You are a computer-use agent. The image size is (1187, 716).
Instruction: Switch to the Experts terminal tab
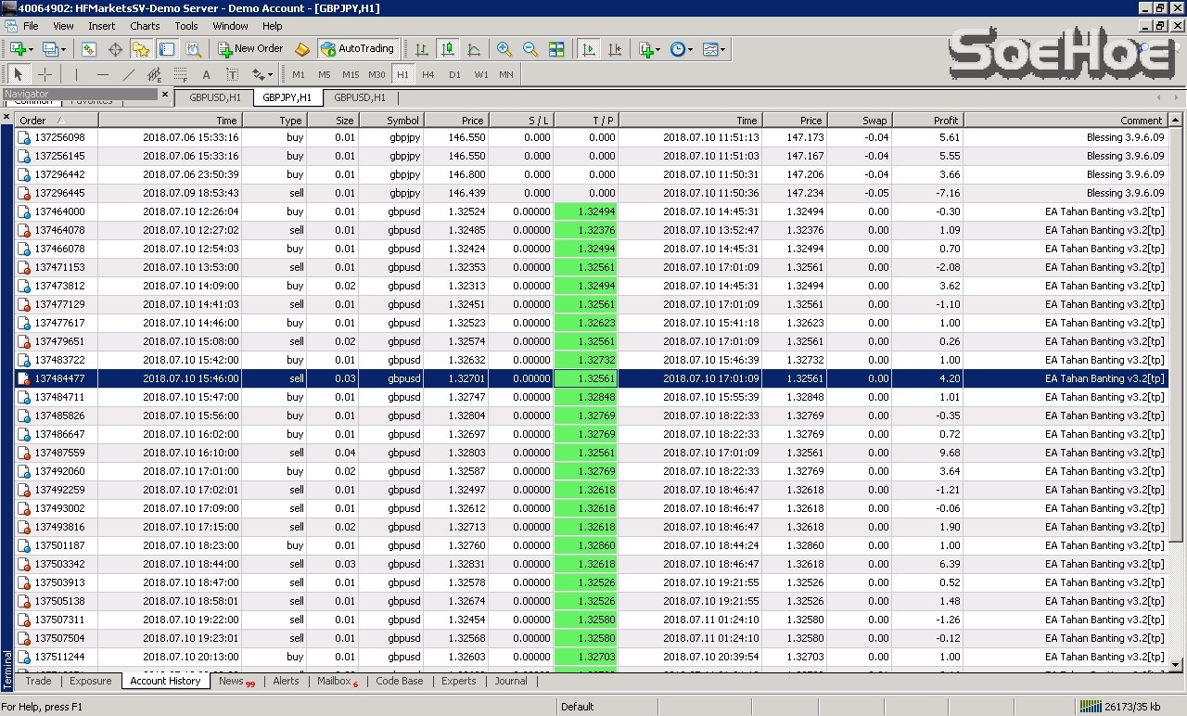click(x=458, y=681)
